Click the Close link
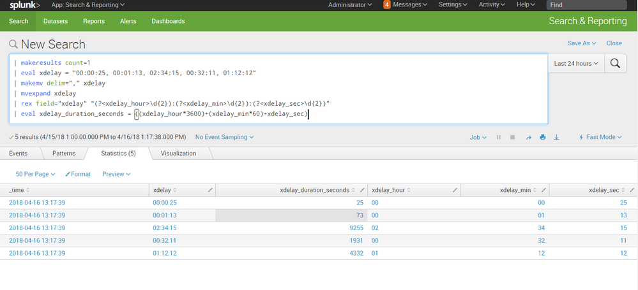Screen dimensions: 638x290 click(x=614, y=43)
